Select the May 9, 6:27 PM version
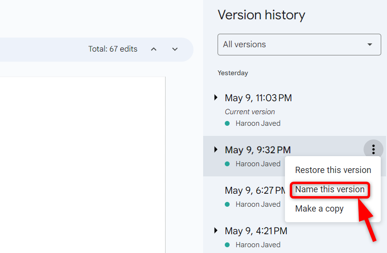The image size is (387, 253). (255, 190)
